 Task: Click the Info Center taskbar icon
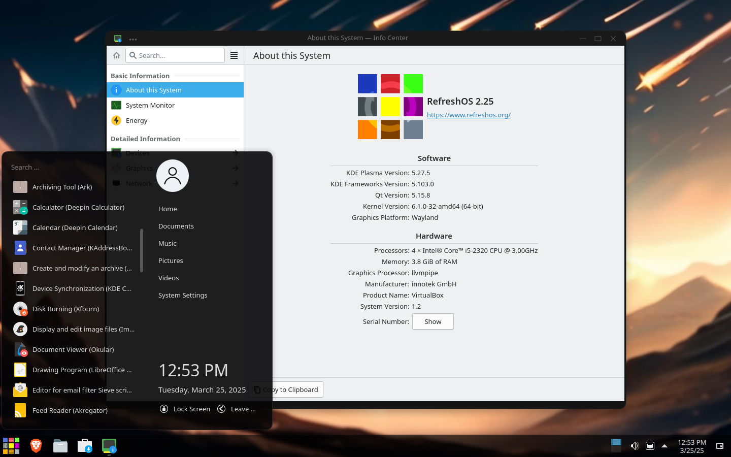click(109, 446)
